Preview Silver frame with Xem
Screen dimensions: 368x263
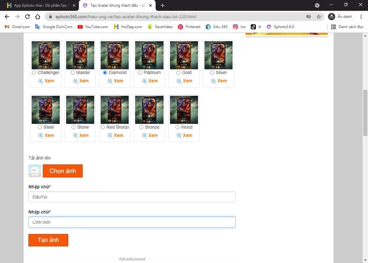point(219,81)
